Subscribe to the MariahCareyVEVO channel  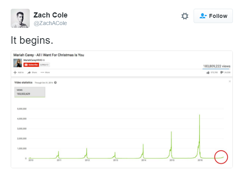click(31, 65)
